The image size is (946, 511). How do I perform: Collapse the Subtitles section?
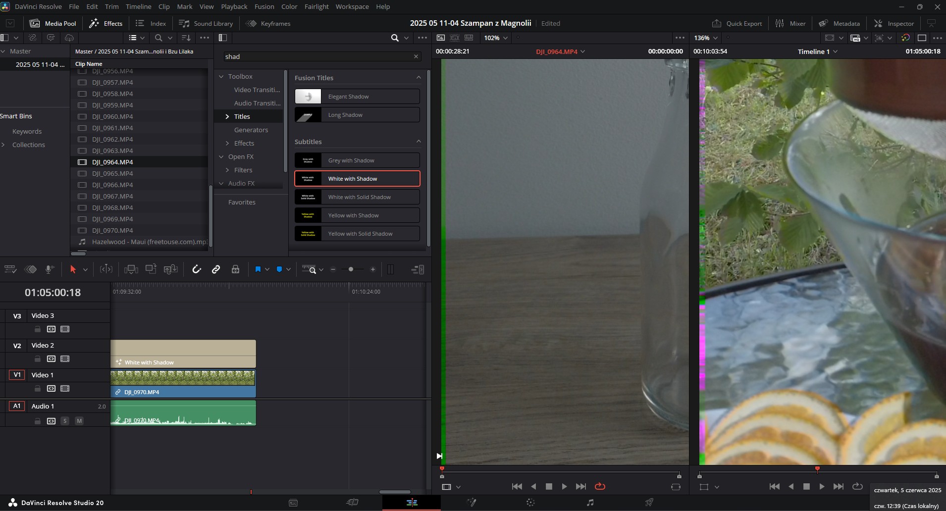(419, 141)
